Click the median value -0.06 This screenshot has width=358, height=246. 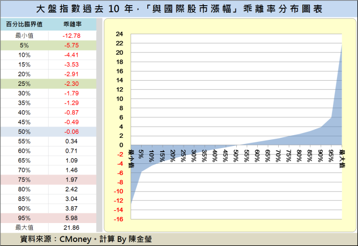tap(72, 132)
